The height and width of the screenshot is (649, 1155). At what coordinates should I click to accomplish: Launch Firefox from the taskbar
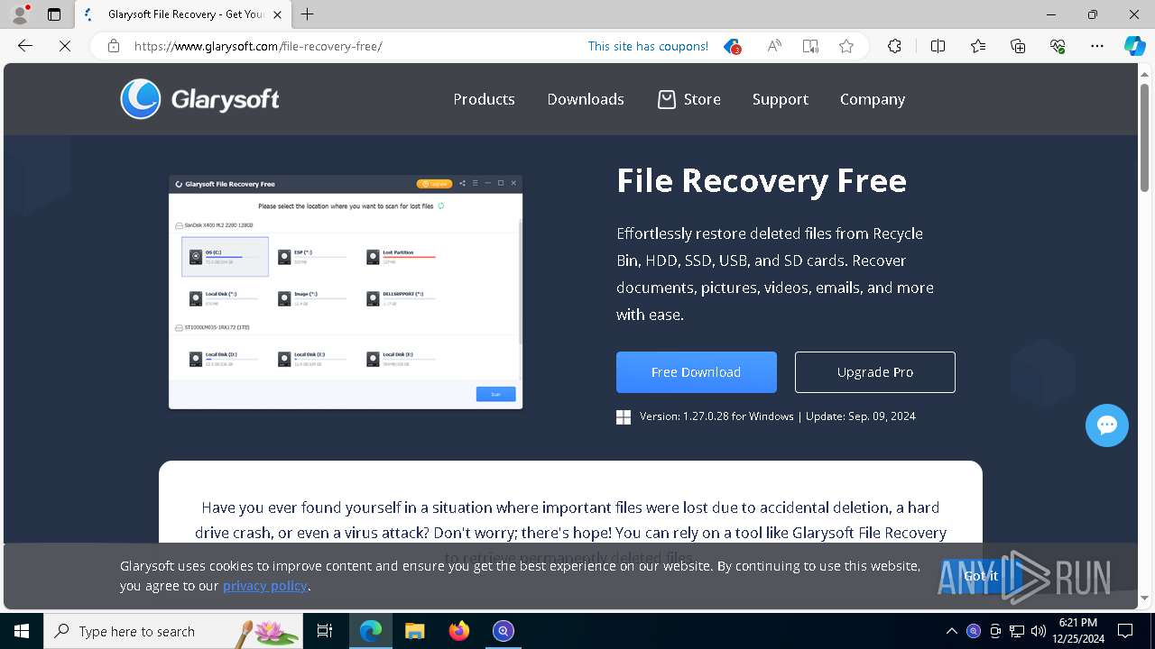(459, 631)
